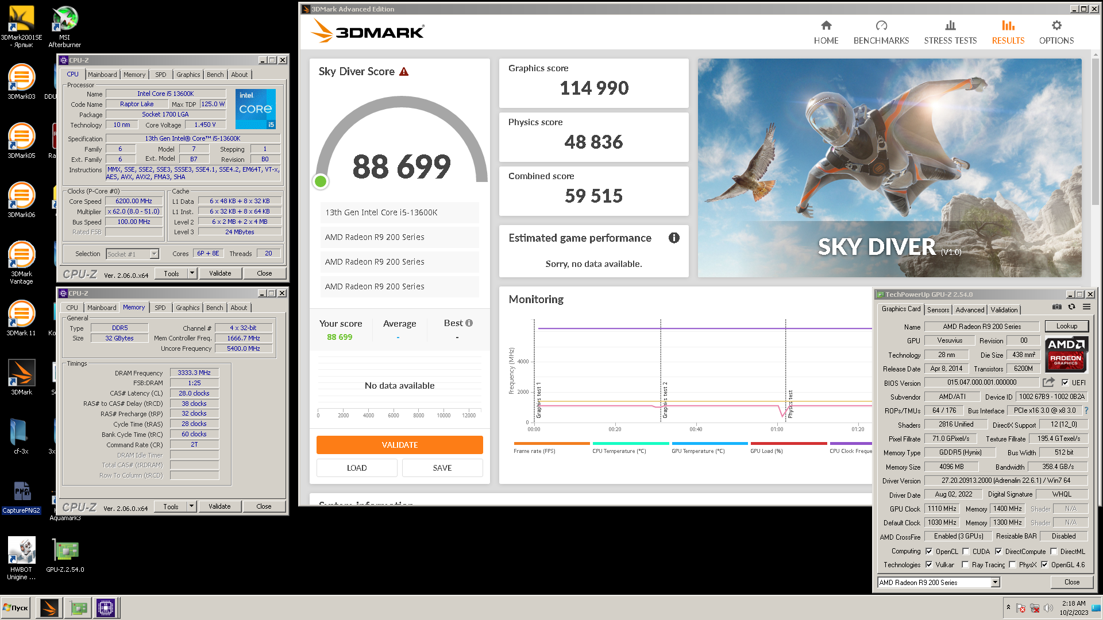1103x620 pixels.
Task: Click the orange VALIDATE button in 3DMark
Action: click(x=399, y=445)
